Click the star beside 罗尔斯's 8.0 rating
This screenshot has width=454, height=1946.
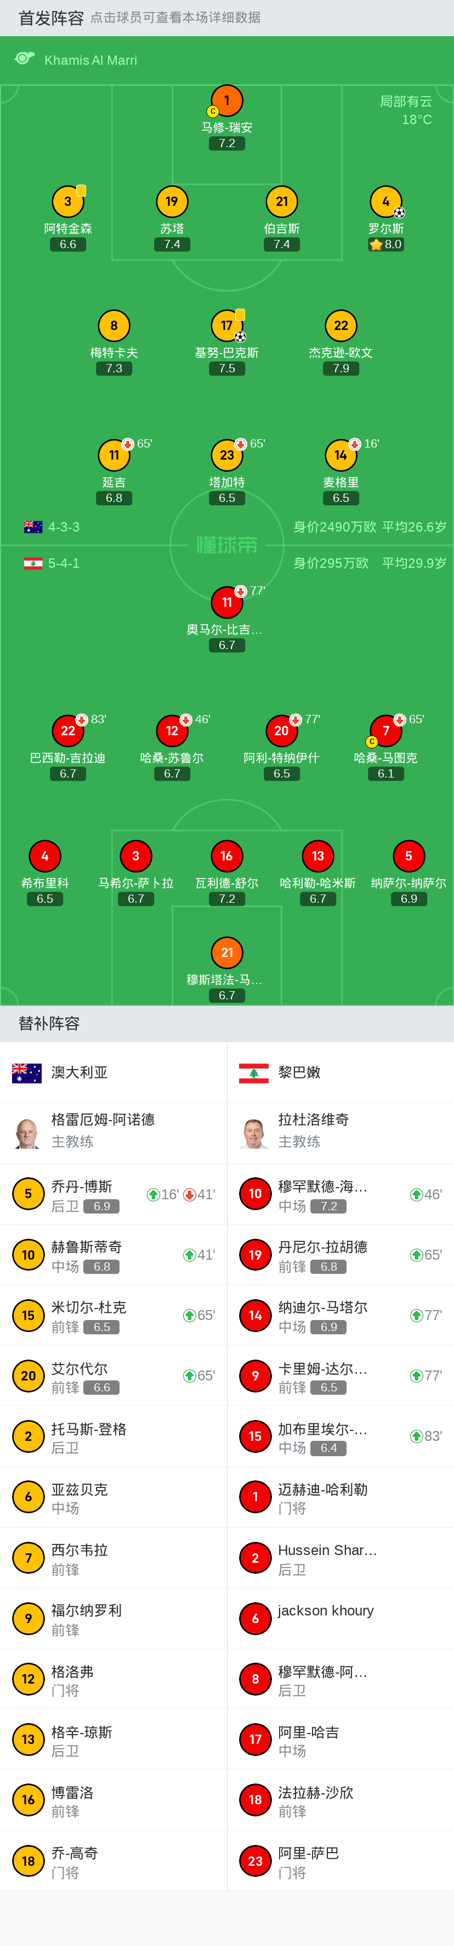click(375, 244)
